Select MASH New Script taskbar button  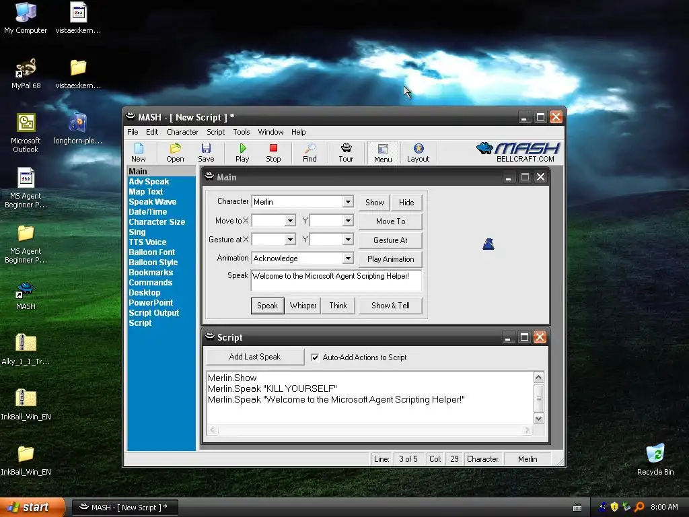[x=124, y=508]
